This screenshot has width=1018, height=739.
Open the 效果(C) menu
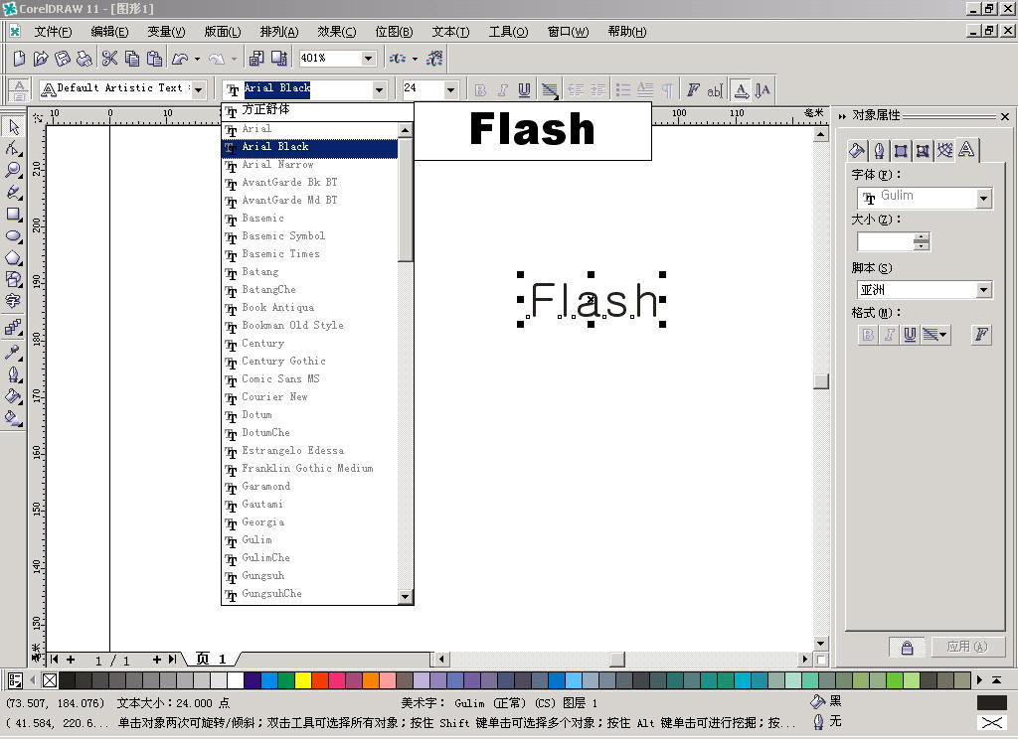tap(336, 32)
